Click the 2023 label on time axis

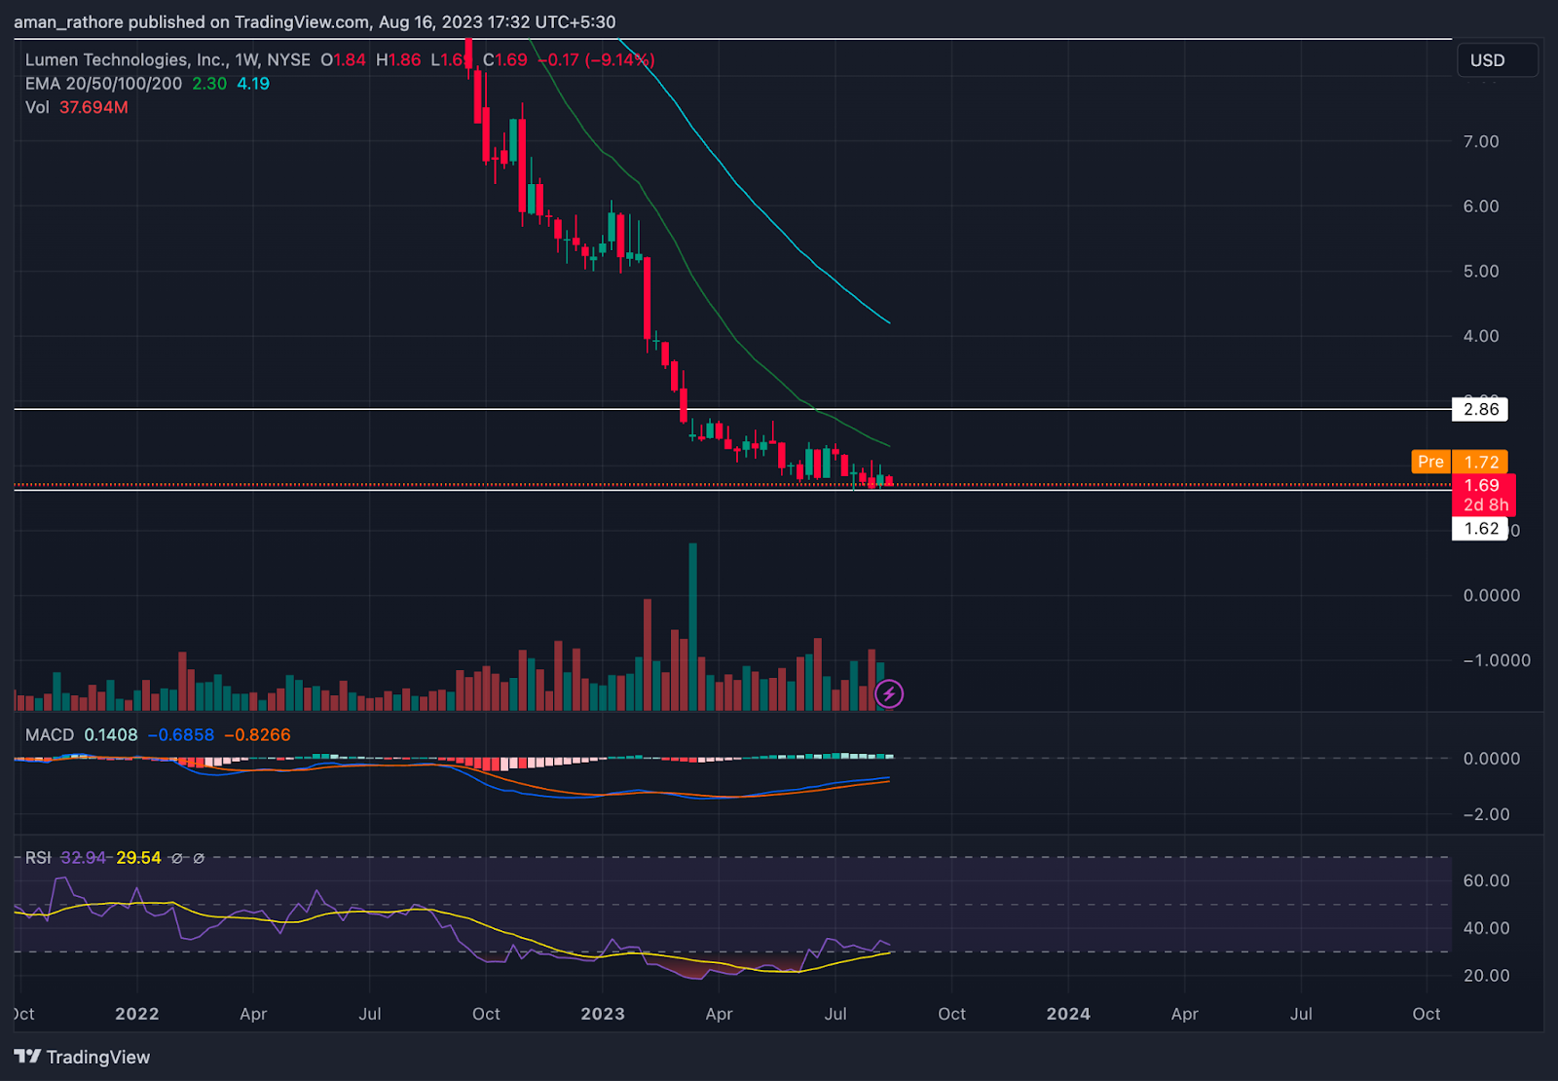tap(603, 1014)
